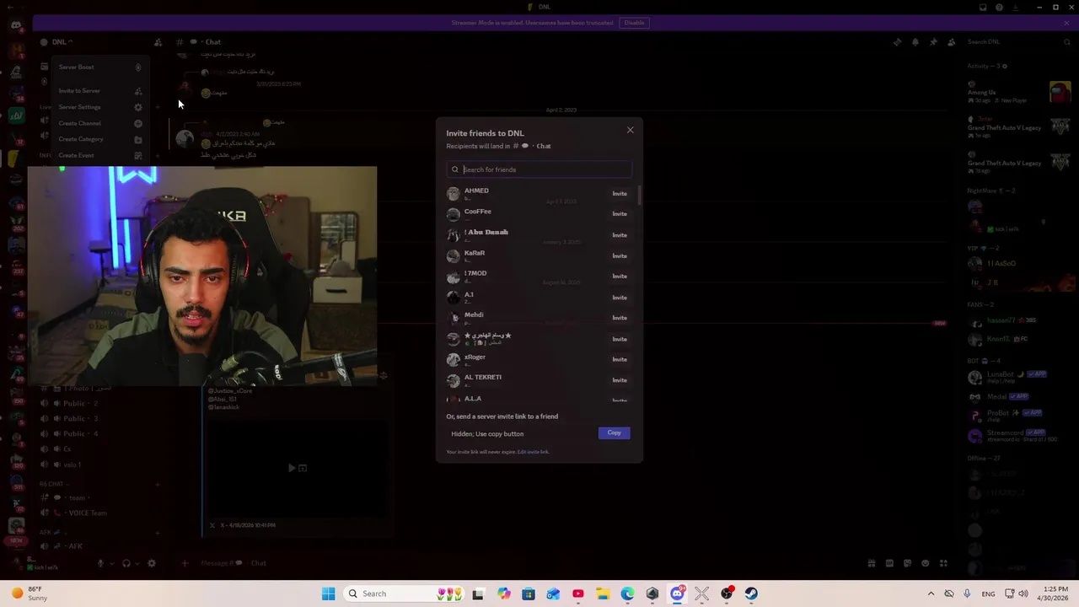The image size is (1079, 607).
Task: Open the Among Us activity entry
Action: click(x=1019, y=92)
